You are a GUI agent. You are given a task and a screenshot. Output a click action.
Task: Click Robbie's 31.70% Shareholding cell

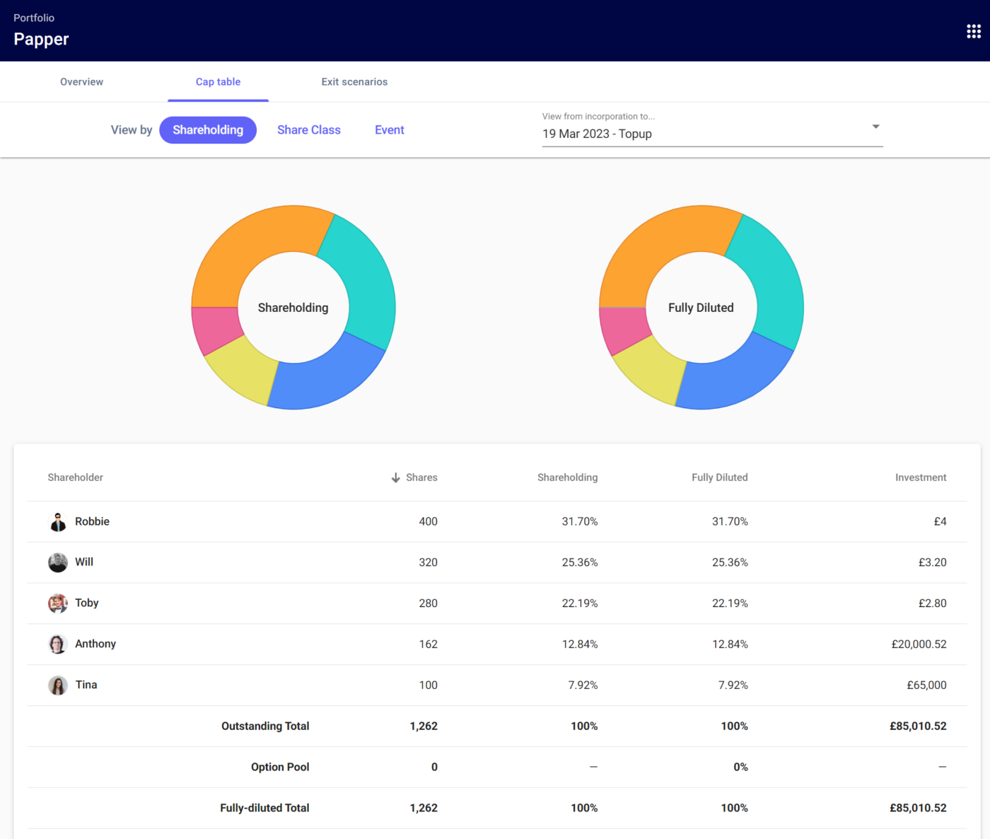click(580, 521)
